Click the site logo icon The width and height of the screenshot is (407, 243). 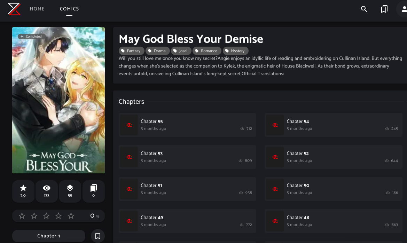[14, 9]
